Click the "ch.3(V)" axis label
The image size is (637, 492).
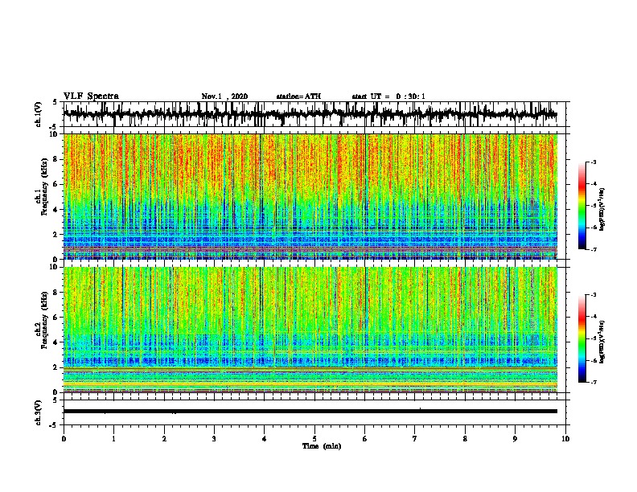pyautogui.click(x=39, y=412)
